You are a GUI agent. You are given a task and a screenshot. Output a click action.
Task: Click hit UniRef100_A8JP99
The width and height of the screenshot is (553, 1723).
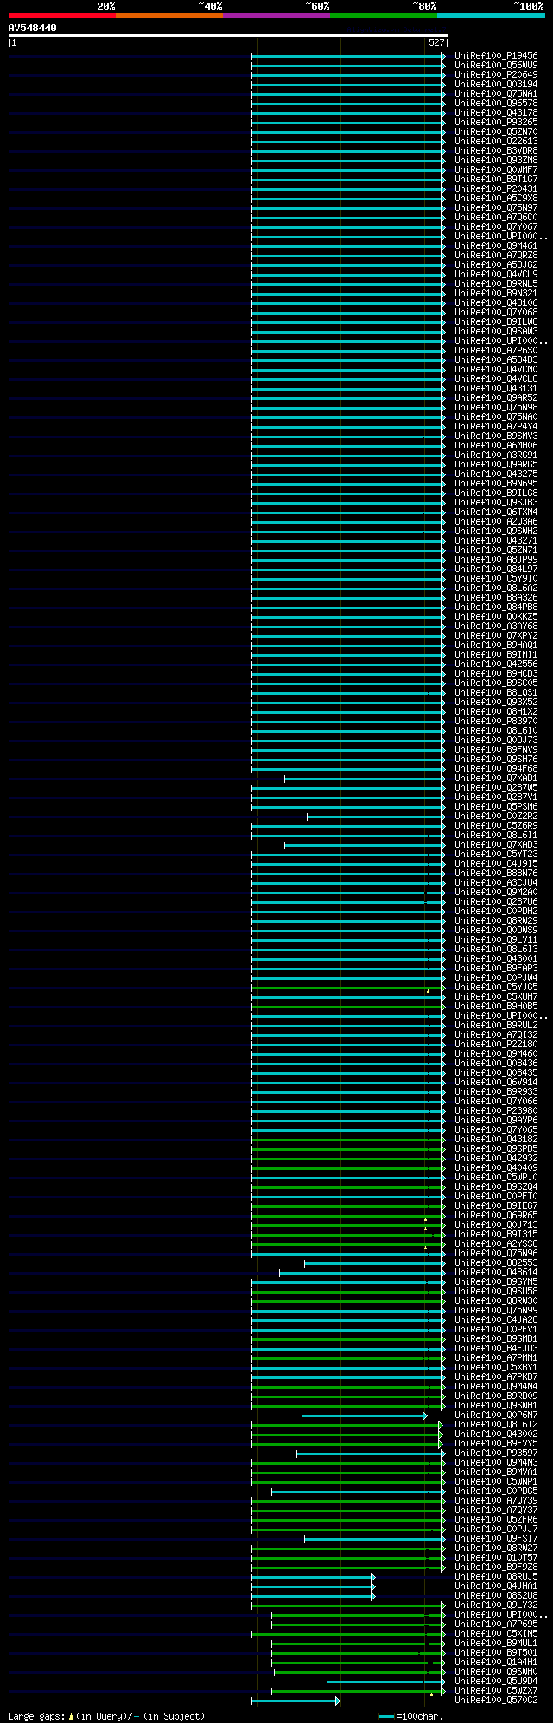coord(496,559)
